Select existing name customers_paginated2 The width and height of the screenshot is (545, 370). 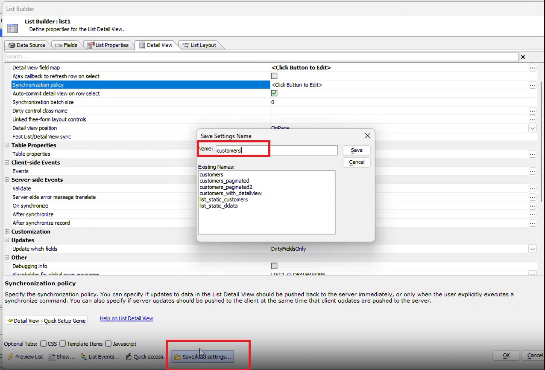click(x=226, y=187)
